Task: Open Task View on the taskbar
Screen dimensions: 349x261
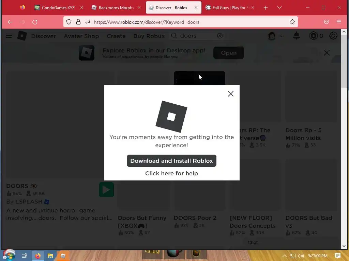Action: [24, 256]
